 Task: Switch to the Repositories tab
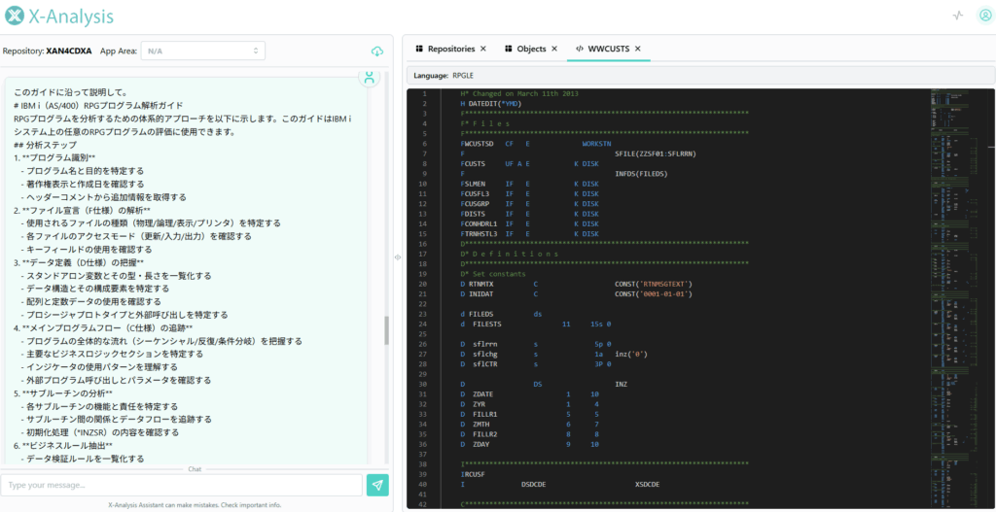click(x=445, y=49)
